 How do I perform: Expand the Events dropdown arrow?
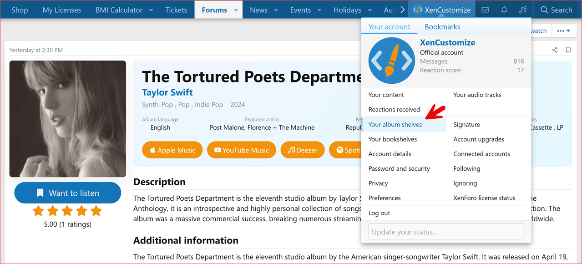coord(319,10)
